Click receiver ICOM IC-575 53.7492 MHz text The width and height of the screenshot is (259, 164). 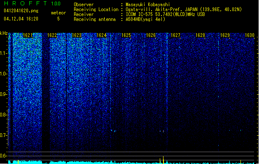point(165,14)
